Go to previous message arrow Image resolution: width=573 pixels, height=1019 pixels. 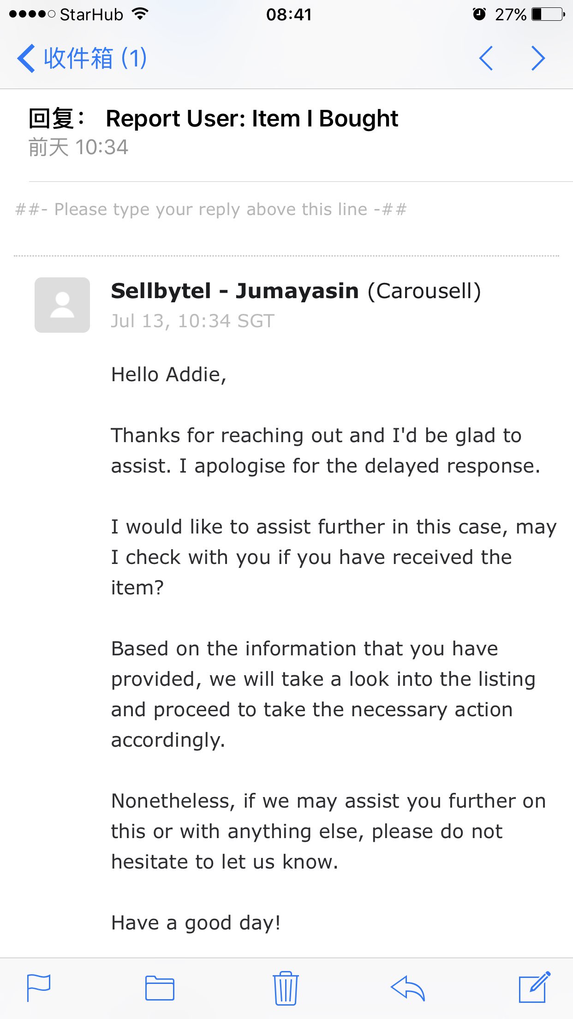tap(486, 59)
